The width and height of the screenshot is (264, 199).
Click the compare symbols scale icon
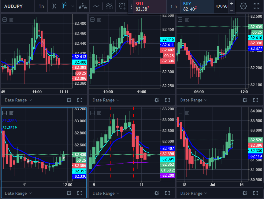pyautogui.click(x=83, y=6)
